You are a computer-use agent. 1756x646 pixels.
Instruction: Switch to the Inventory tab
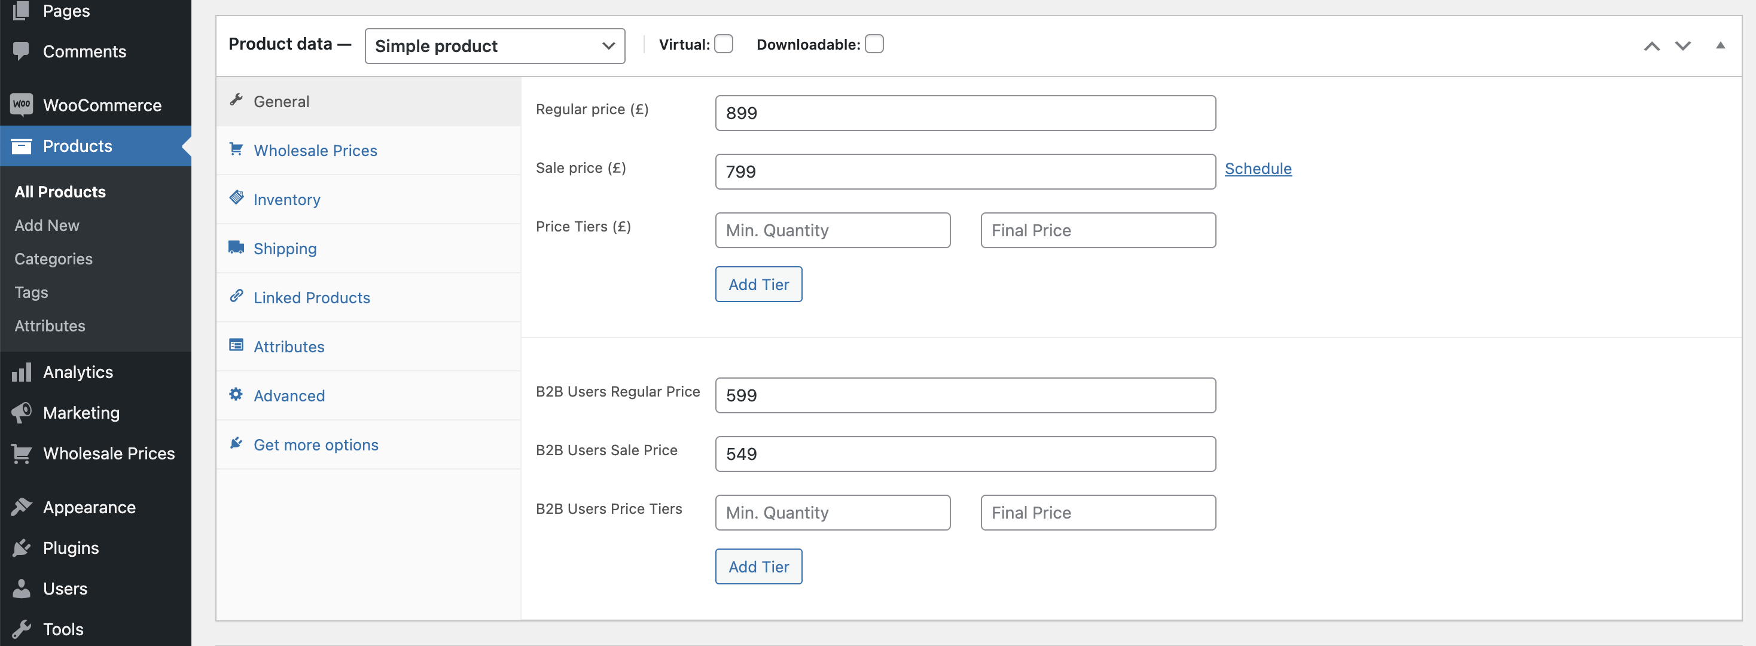[286, 200]
